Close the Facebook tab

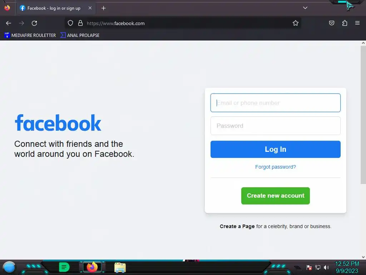tap(90, 8)
